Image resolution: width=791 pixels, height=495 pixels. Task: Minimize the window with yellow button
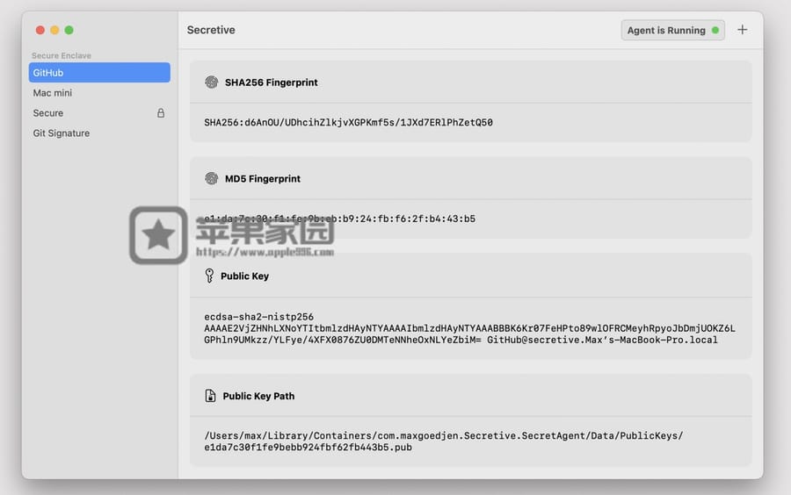[54, 30]
